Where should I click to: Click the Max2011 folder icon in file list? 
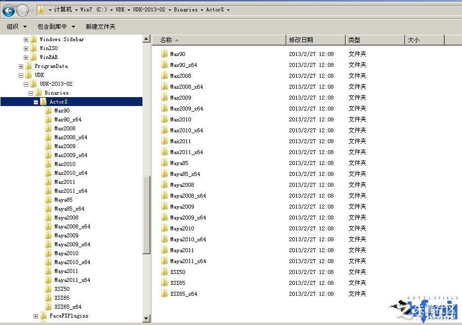tap(164, 141)
